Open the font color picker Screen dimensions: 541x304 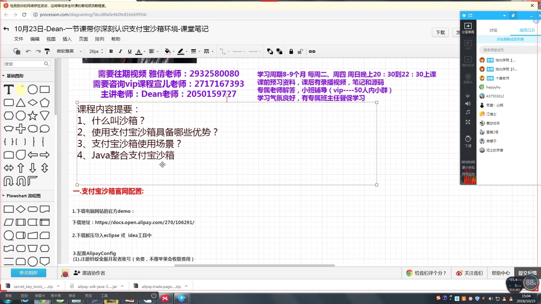(140, 52)
